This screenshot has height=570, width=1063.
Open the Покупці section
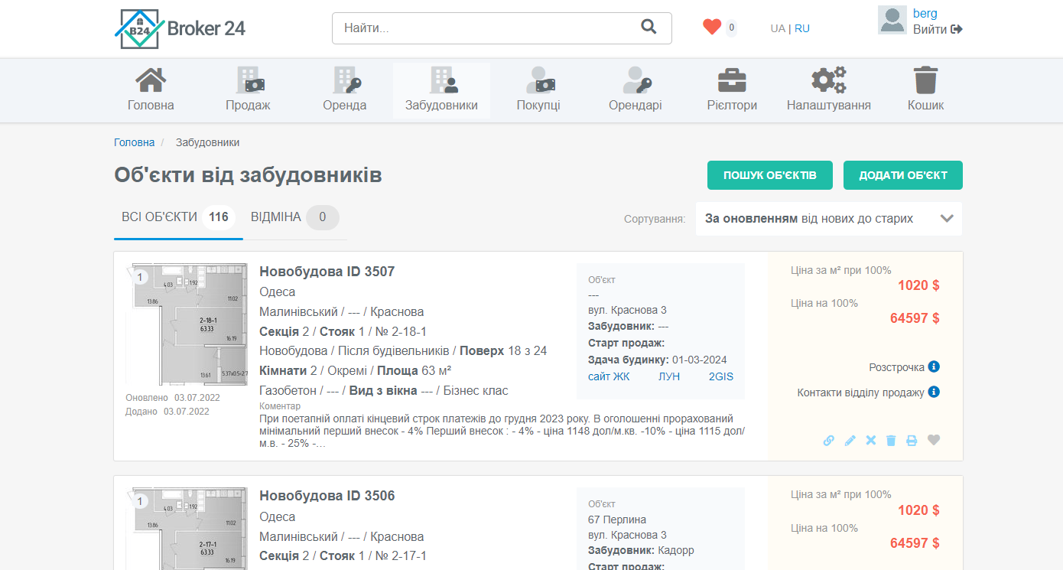tap(538, 90)
